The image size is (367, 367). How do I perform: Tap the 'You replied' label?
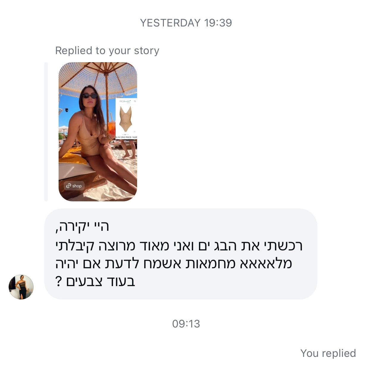328,353
